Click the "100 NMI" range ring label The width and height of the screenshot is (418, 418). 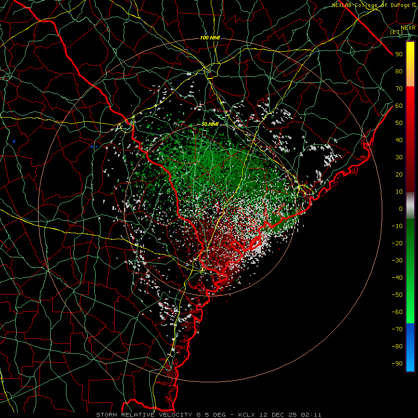[210, 38]
